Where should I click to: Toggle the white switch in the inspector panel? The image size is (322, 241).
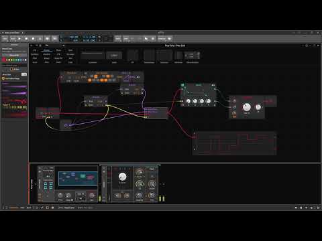[x=24, y=74]
